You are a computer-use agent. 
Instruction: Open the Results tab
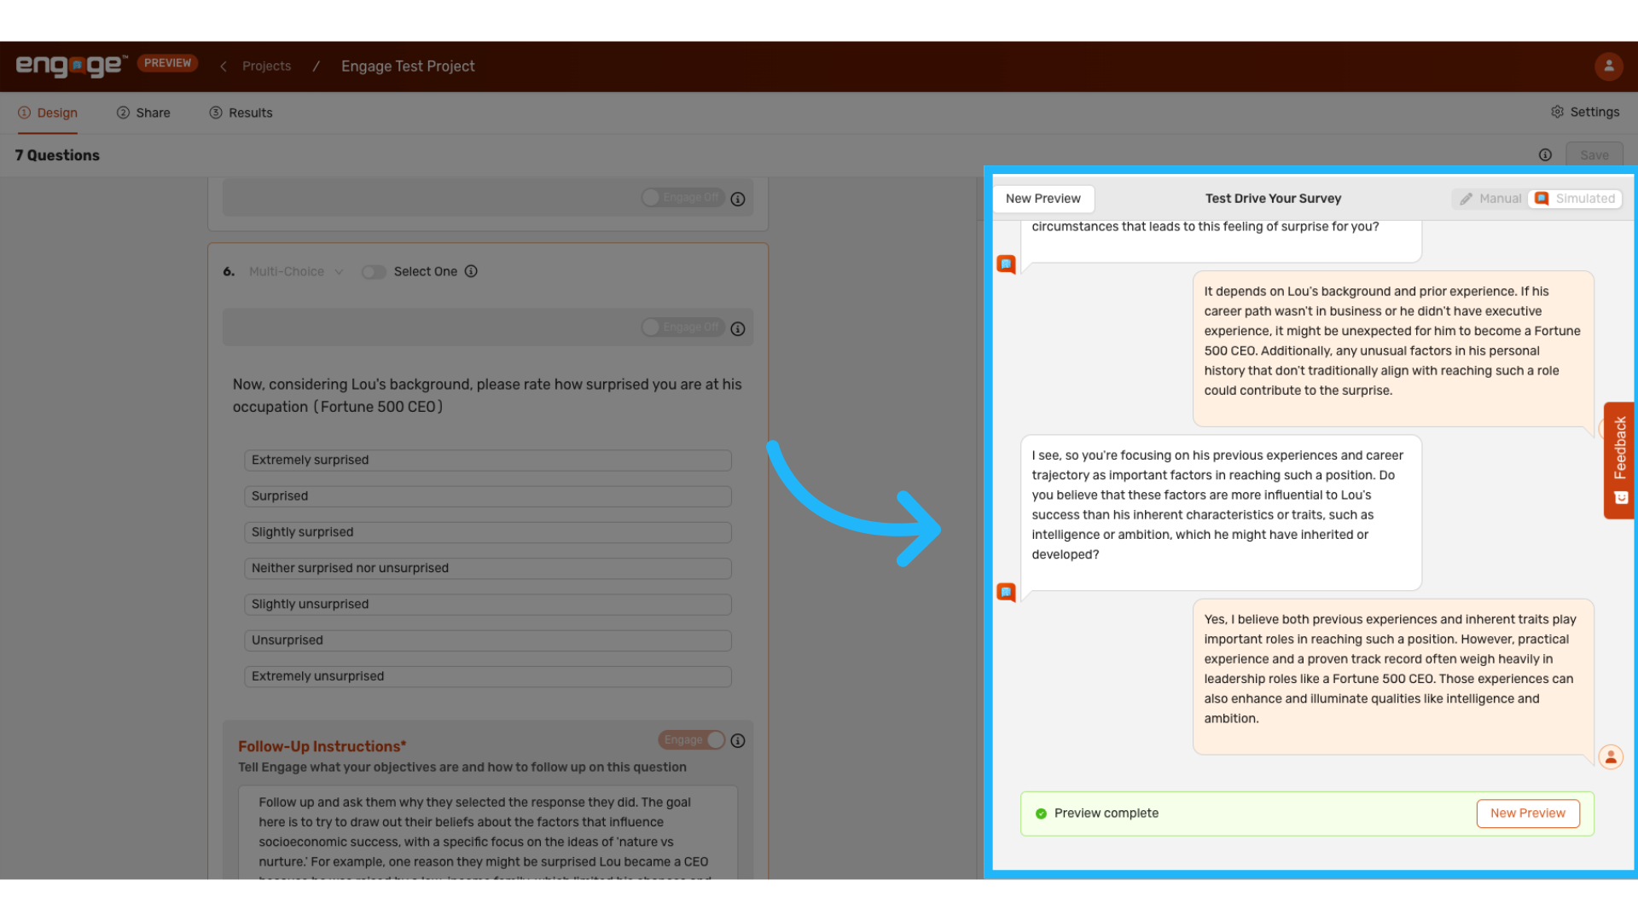241,113
